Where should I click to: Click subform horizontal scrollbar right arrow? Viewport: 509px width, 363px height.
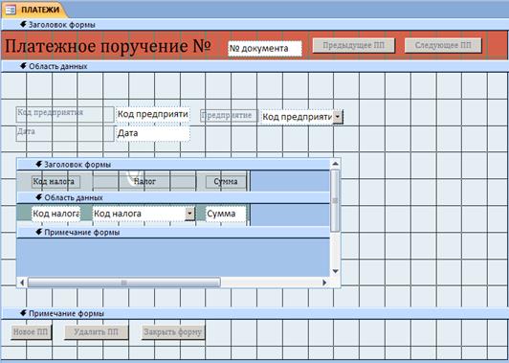tap(324, 283)
